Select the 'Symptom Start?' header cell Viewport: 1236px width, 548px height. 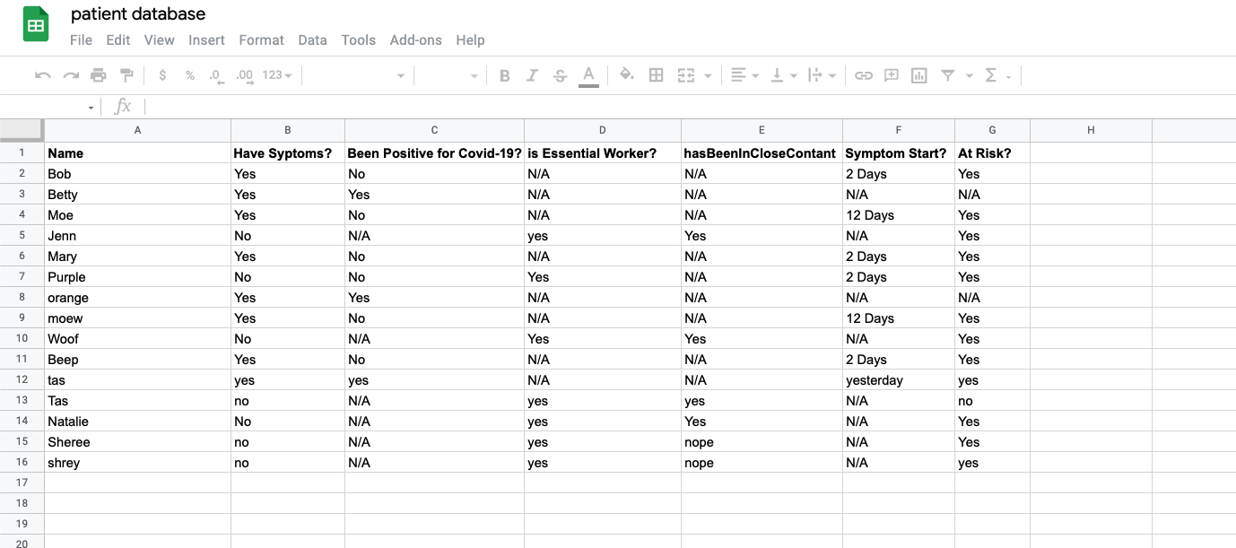[899, 152]
